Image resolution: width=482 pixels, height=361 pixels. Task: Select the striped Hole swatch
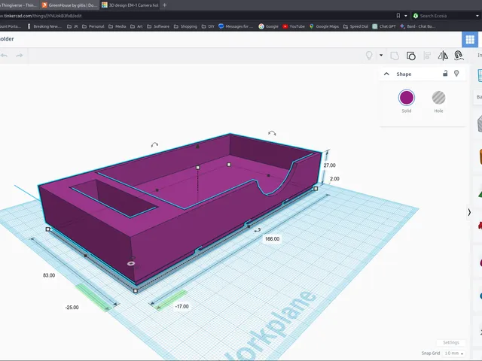pos(438,98)
